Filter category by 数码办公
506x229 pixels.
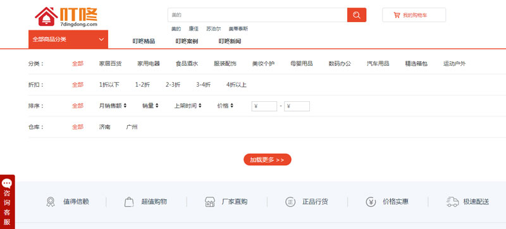coord(340,63)
